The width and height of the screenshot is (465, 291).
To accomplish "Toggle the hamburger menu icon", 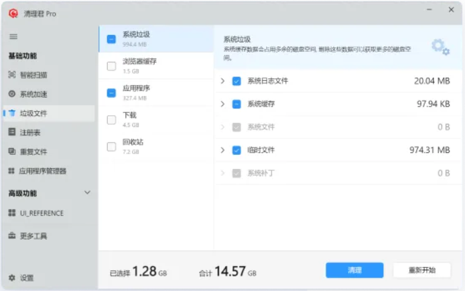I will [x=13, y=36].
